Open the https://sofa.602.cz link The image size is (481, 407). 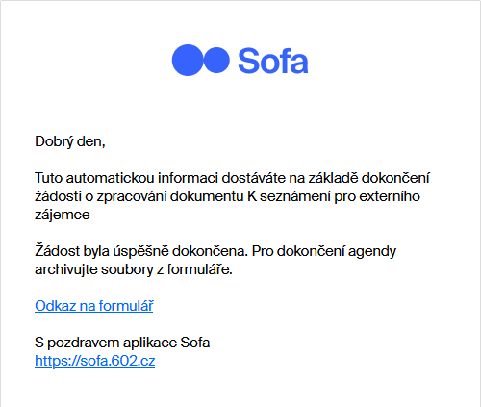95,361
